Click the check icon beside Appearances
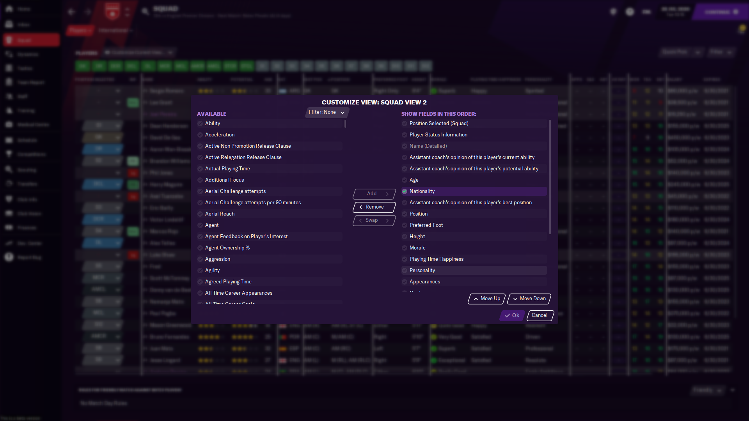 point(405,282)
